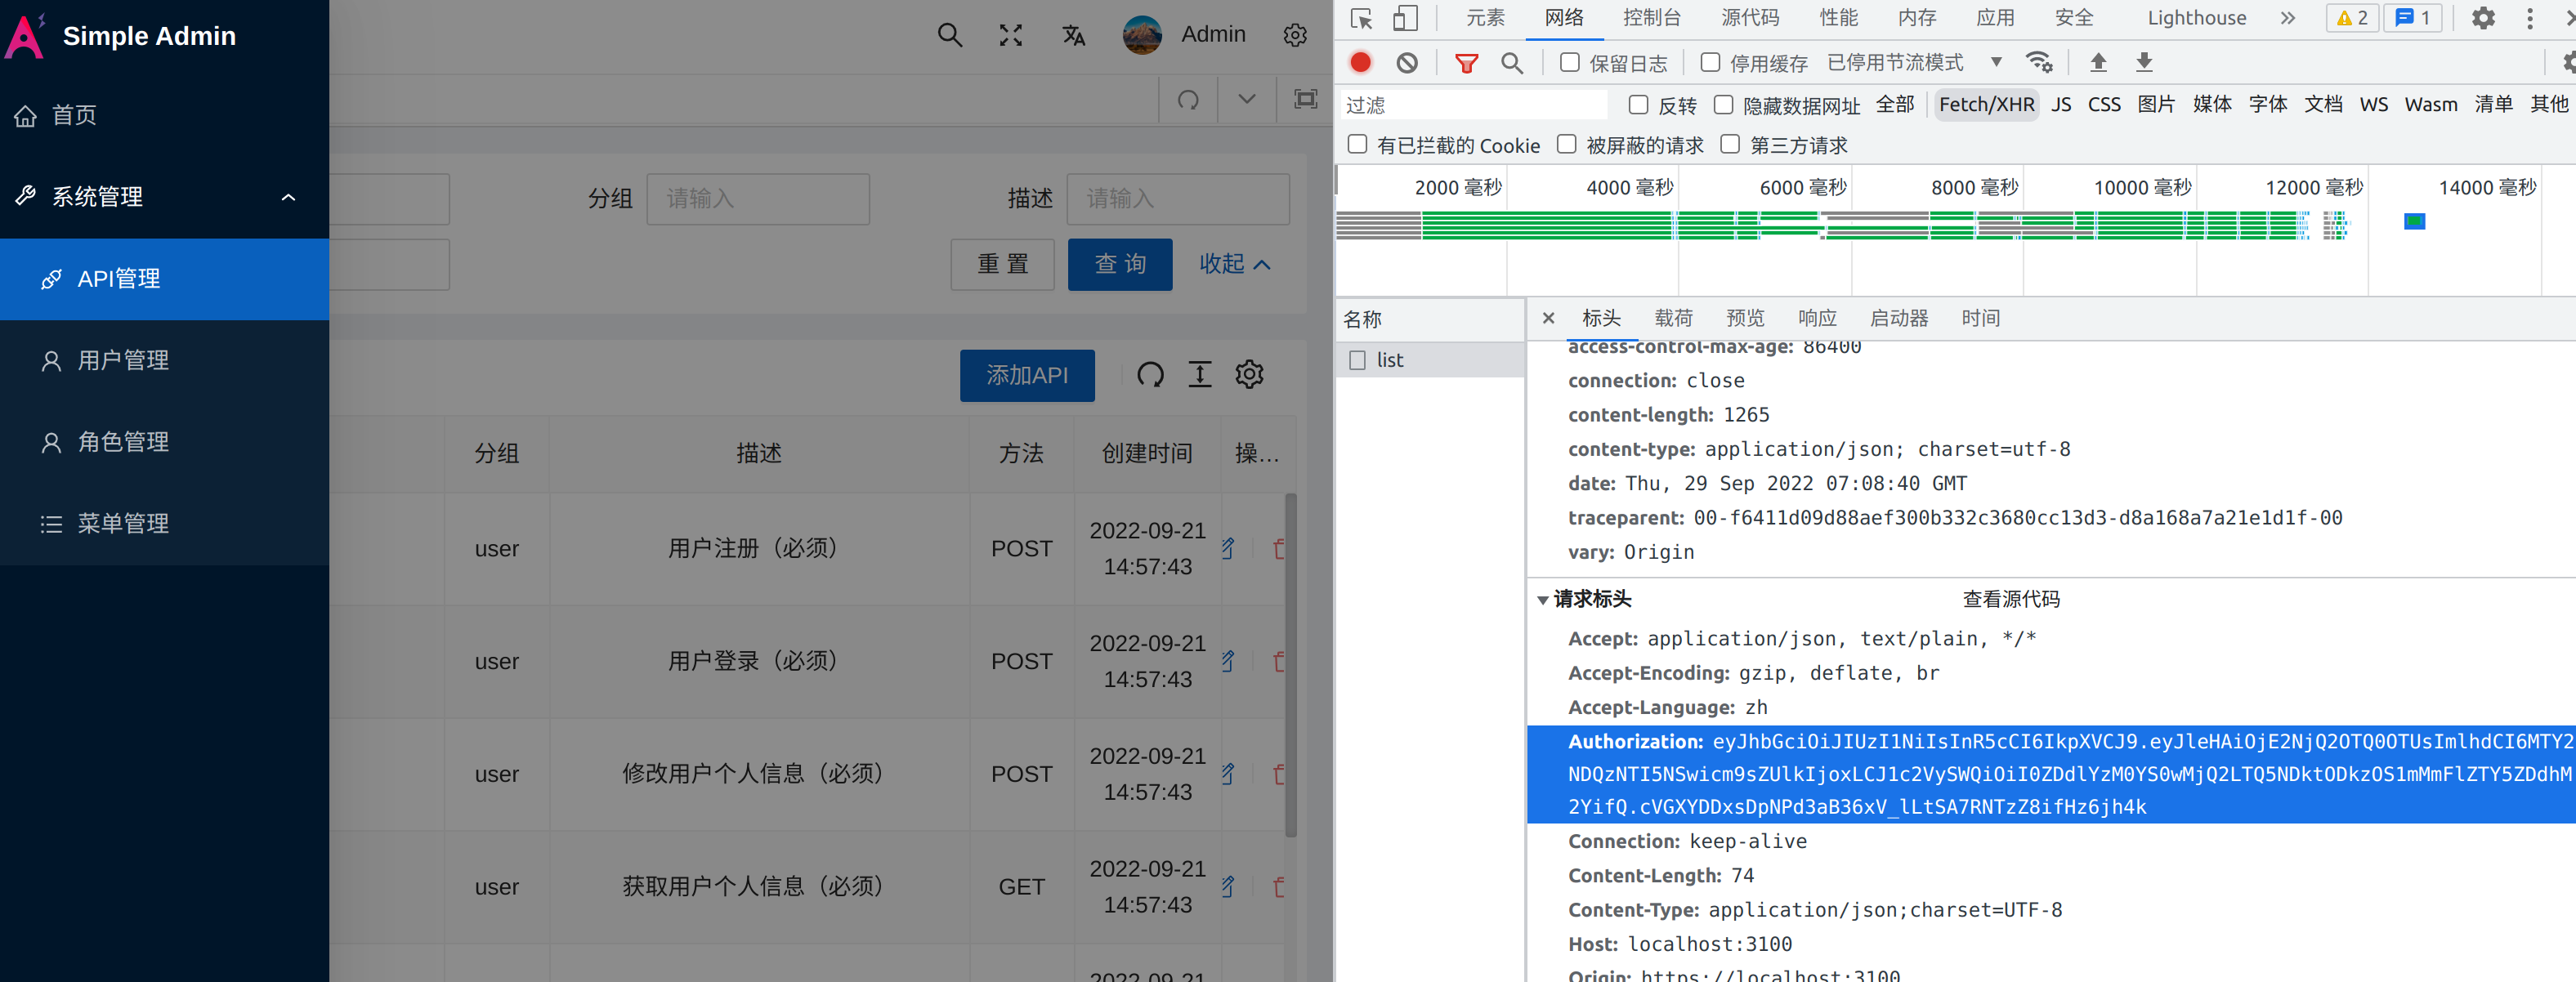This screenshot has height=982, width=2576.
Task: Switch to the 元素 DevTools tab
Action: tap(1485, 18)
